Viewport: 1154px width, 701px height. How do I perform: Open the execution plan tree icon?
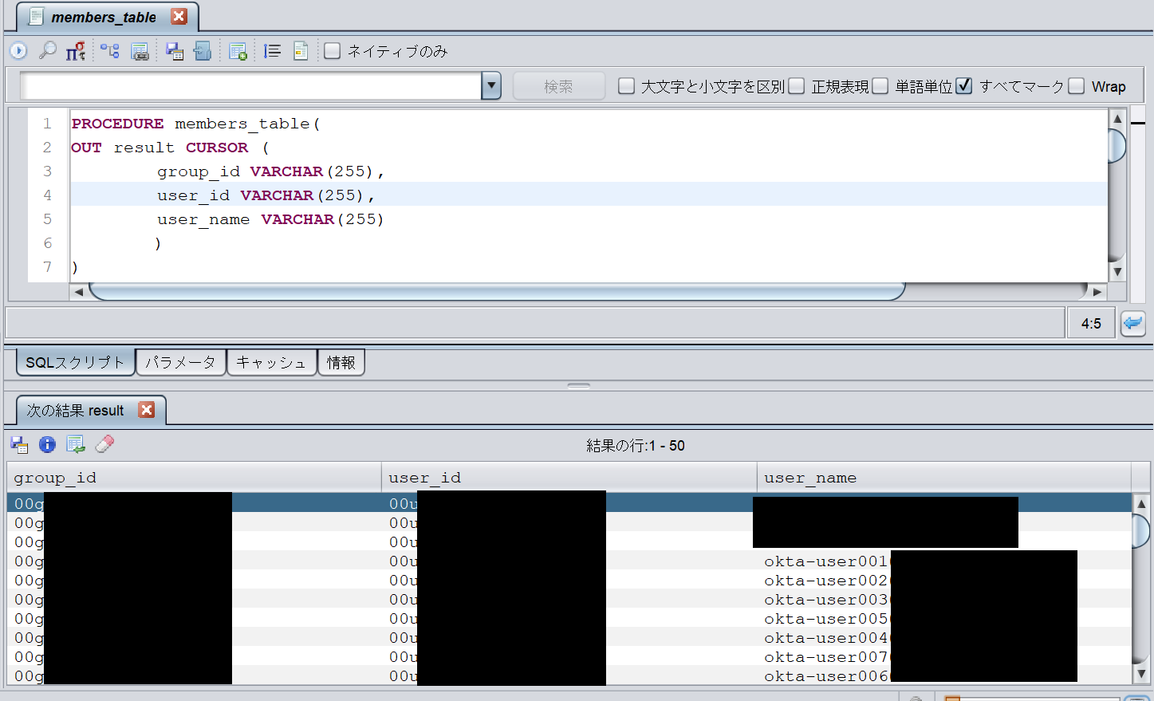(109, 51)
